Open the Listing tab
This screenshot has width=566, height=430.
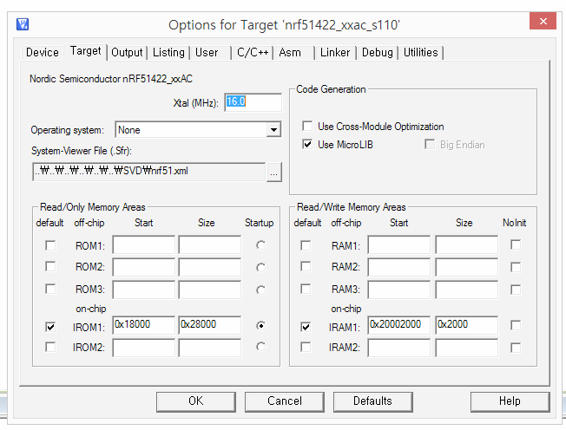click(x=168, y=53)
